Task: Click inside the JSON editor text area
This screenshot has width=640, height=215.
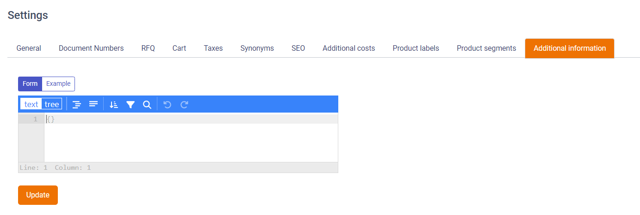Action: click(x=191, y=137)
